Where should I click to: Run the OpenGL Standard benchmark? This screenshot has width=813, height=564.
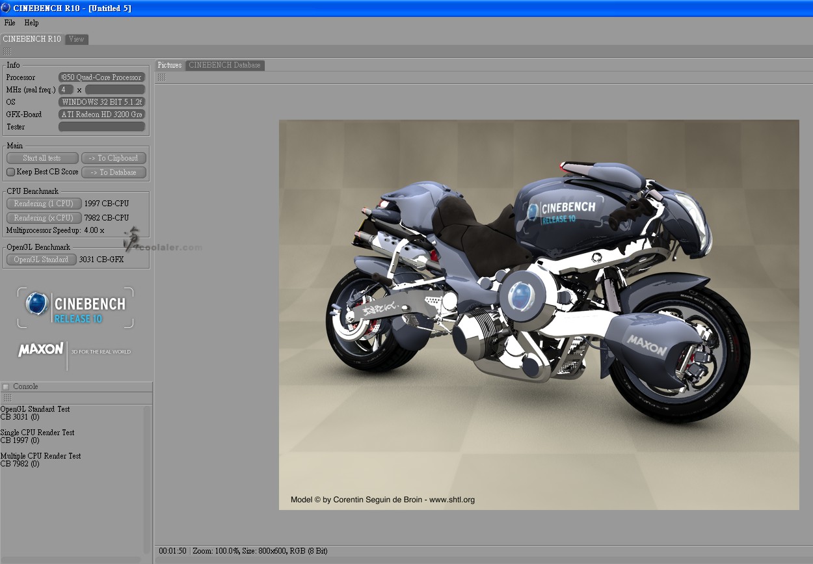41,260
